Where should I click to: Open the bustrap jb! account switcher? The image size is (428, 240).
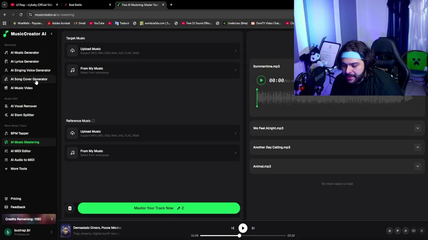(29, 232)
